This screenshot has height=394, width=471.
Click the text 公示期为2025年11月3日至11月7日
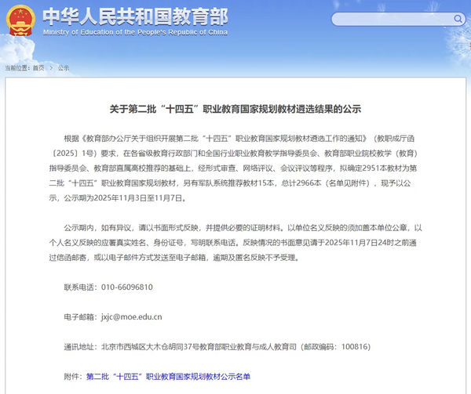123,198
